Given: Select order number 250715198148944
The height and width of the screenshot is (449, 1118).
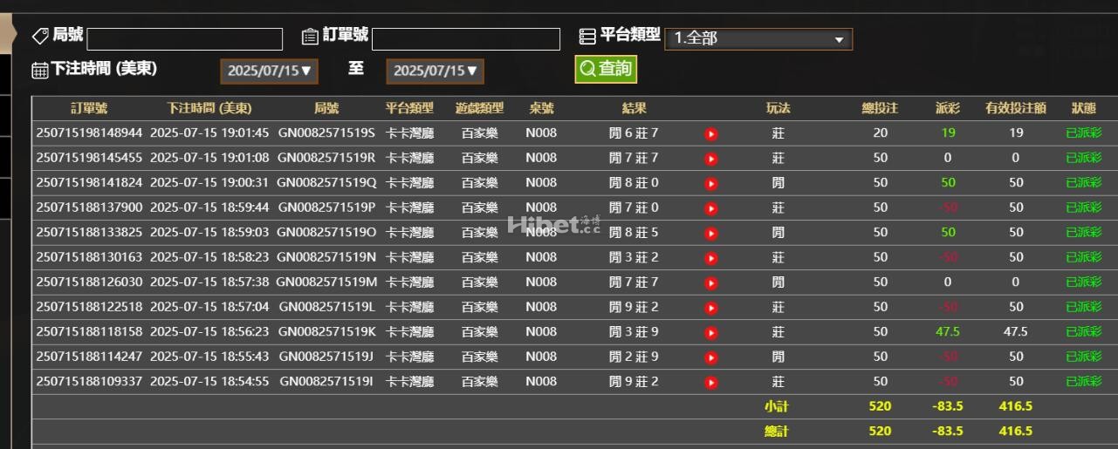Looking at the screenshot, I should coord(89,133).
